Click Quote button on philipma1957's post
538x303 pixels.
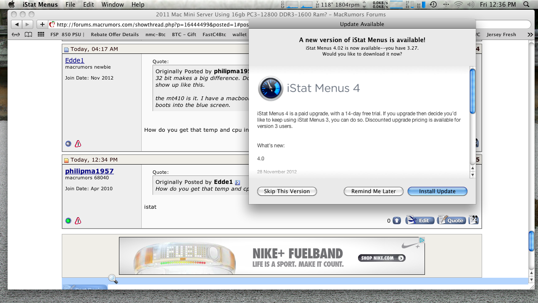451,220
